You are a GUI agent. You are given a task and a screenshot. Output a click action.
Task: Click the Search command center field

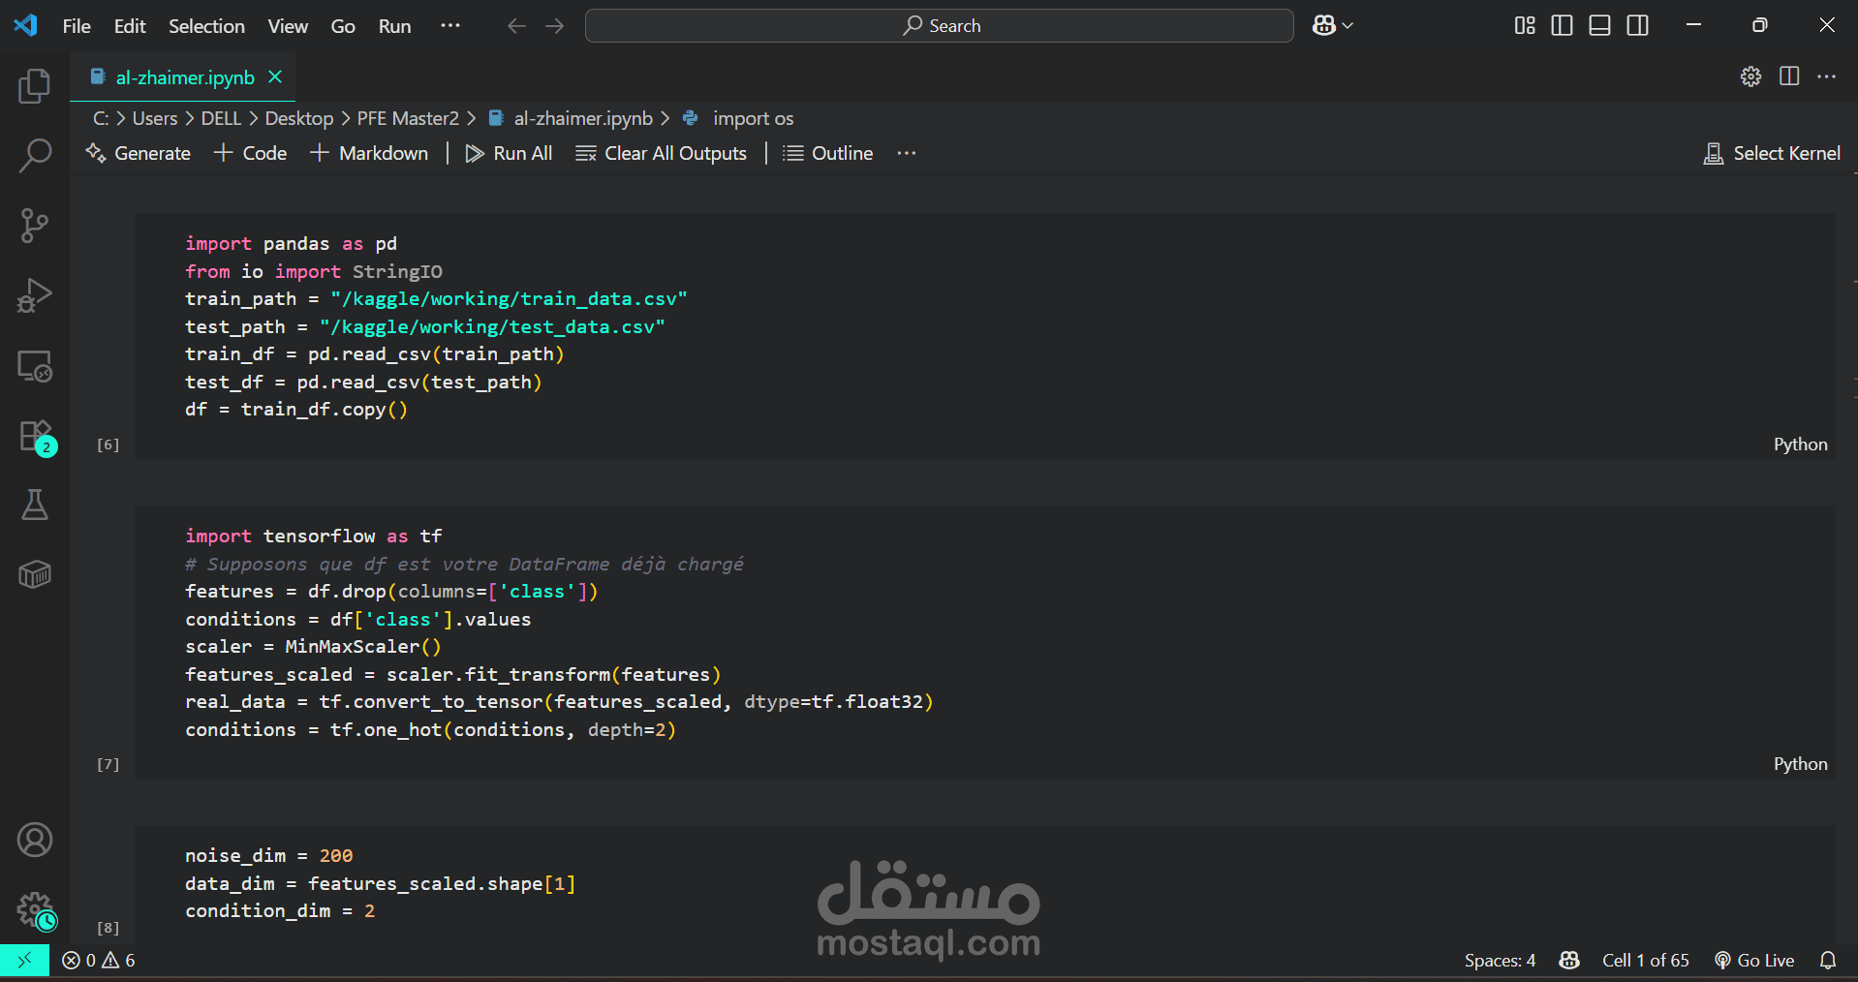pyautogui.click(x=939, y=26)
